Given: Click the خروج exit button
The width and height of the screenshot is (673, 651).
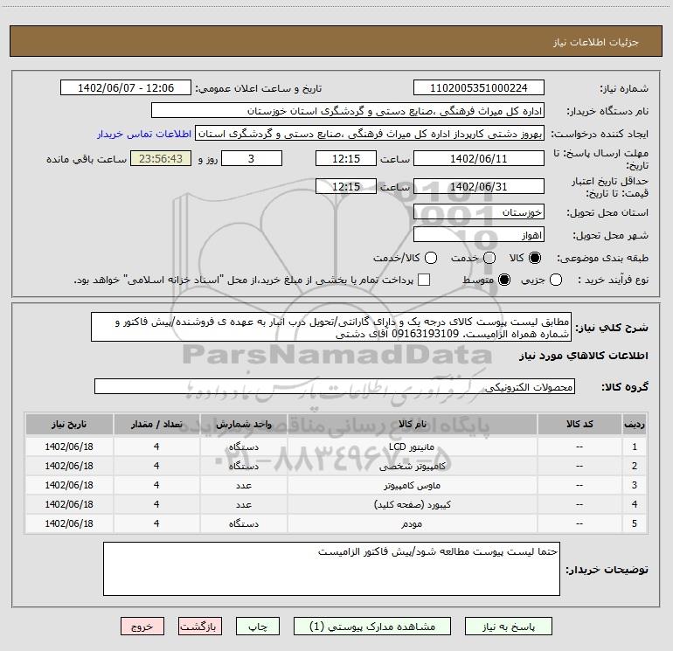Looking at the screenshot, I should pyautogui.click(x=142, y=627).
